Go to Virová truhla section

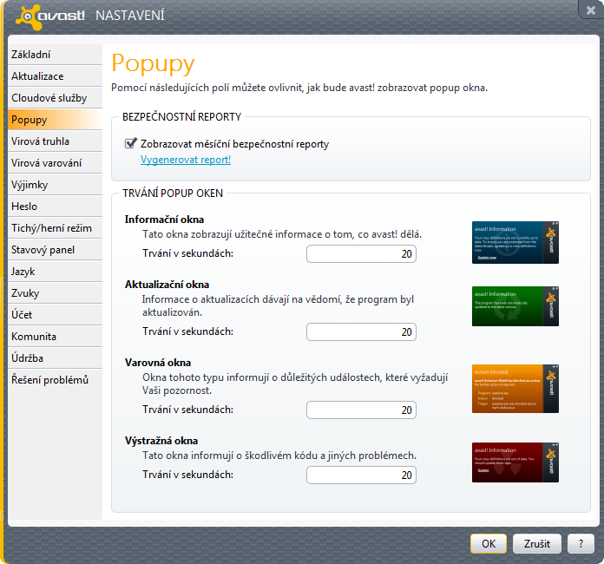(55, 141)
